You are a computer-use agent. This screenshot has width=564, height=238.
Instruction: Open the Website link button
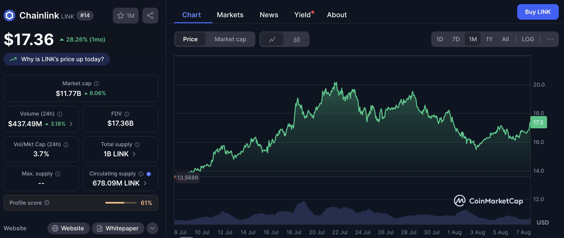pyautogui.click(x=68, y=228)
